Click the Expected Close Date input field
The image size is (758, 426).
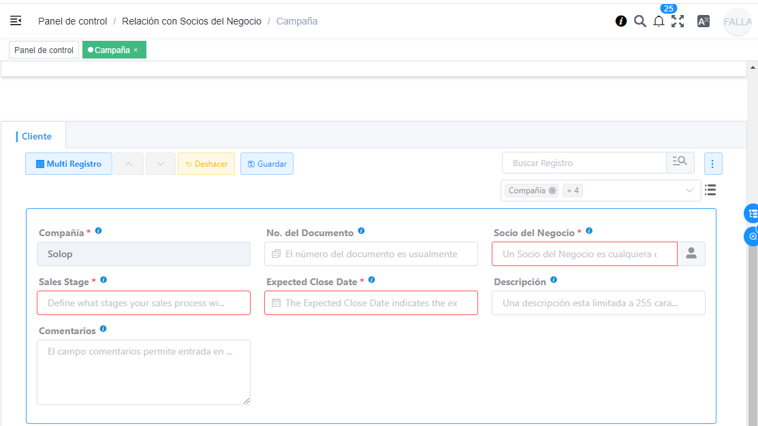(x=371, y=303)
